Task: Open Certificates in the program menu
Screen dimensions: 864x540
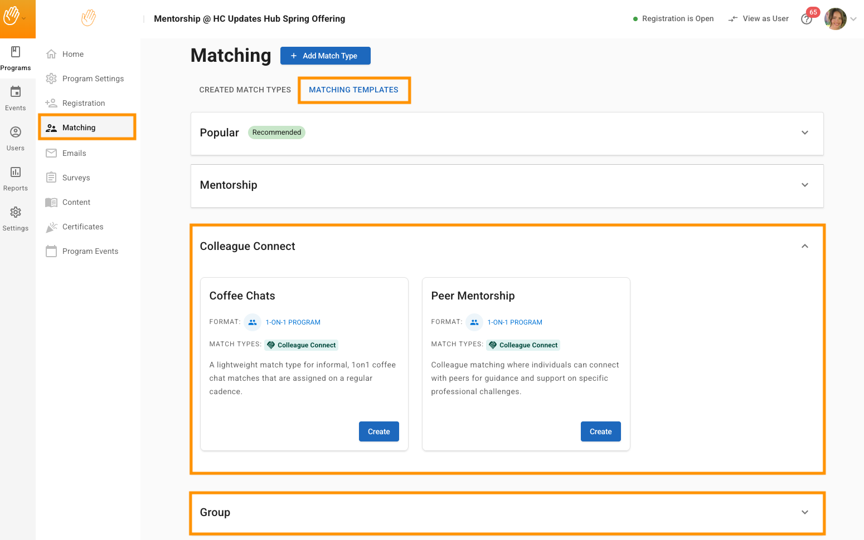Action: pyautogui.click(x=82, y=227)
